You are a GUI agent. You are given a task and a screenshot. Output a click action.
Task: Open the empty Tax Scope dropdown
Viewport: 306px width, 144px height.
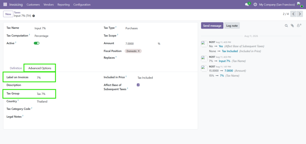(x=159, y=36)
